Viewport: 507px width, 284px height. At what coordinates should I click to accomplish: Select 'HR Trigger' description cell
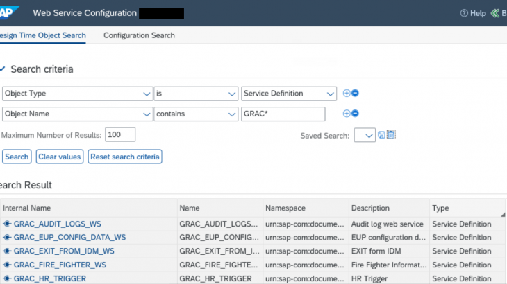click(390, 278)
